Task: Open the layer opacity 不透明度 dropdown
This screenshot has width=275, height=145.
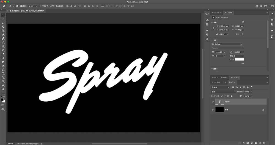Action: 251,92
